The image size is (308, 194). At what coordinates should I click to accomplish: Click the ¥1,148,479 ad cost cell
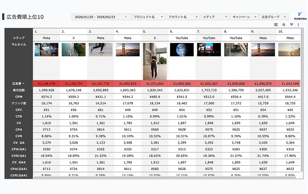coord(47,84)
